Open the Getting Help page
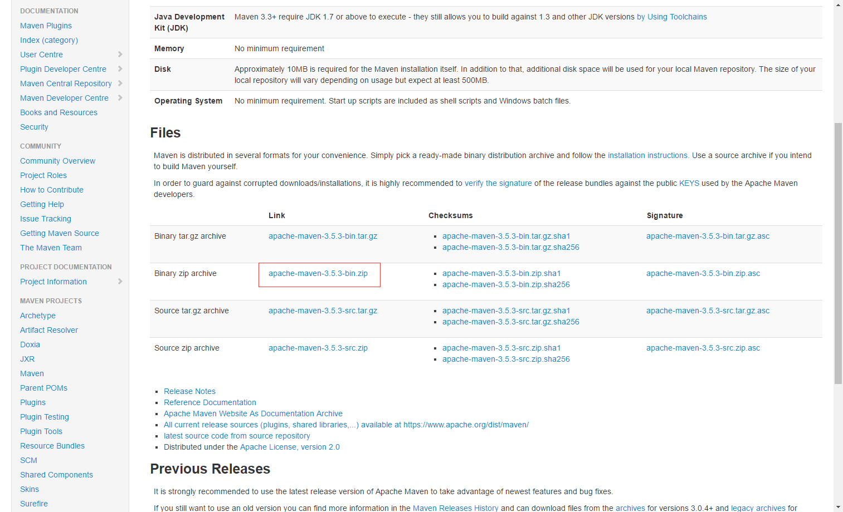 point(42,204)
